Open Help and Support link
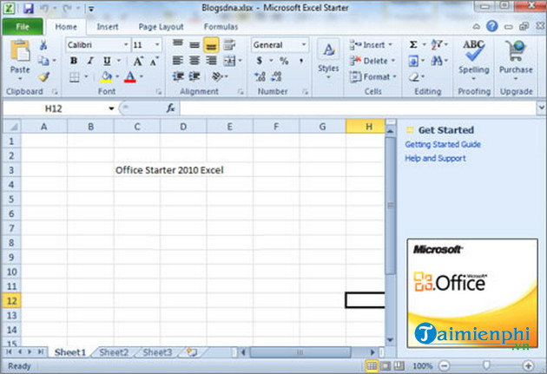The height and width of the screenshot is (374, 547). click(435, 158)
